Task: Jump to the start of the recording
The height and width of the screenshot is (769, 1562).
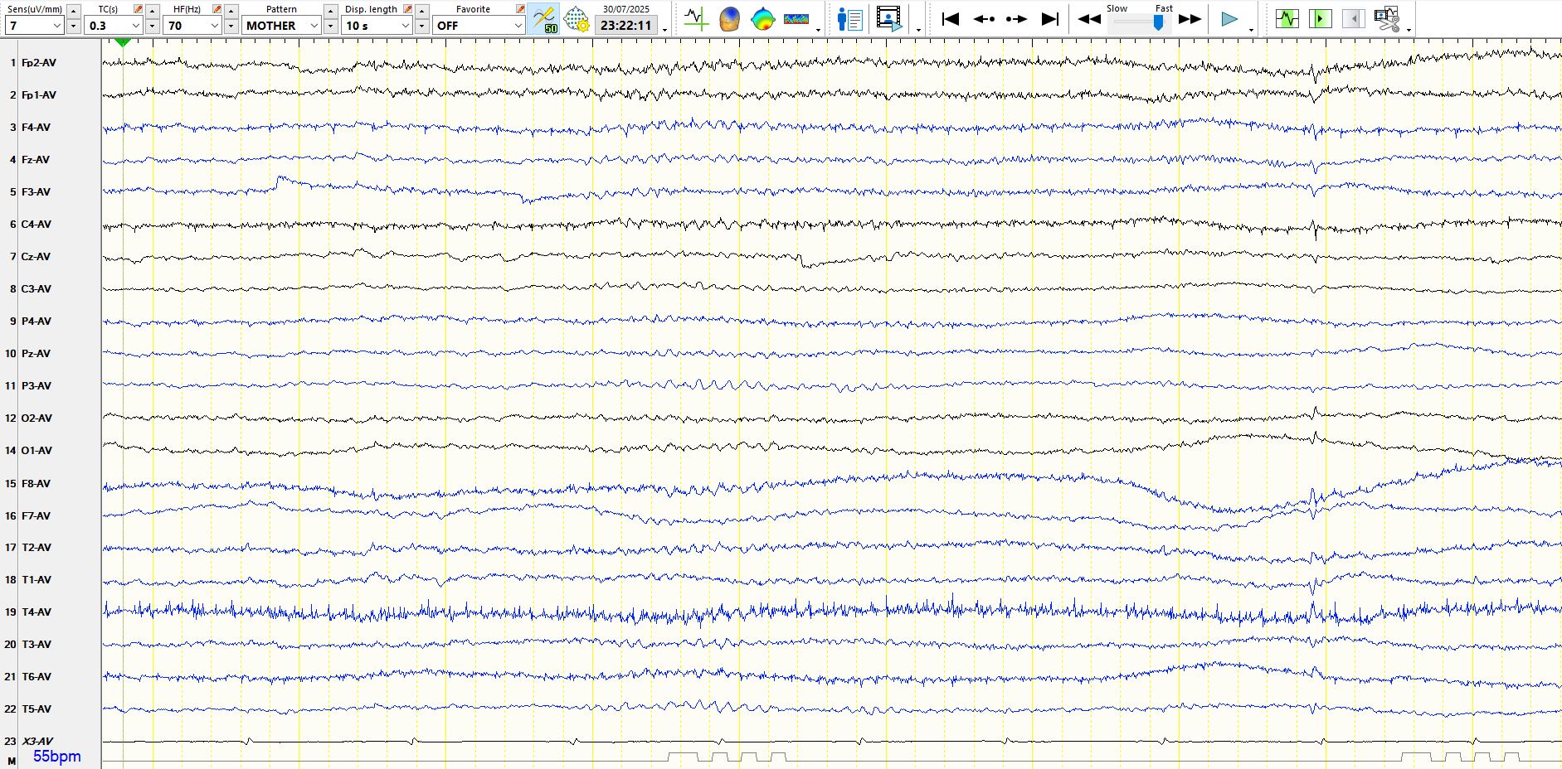Action: 951,19
